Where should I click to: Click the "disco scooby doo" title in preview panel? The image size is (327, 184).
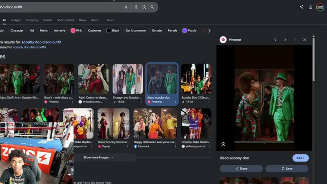coord(234,158)
